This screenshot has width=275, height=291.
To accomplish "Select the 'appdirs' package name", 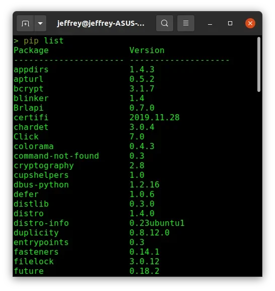I will tap(31, 70).
